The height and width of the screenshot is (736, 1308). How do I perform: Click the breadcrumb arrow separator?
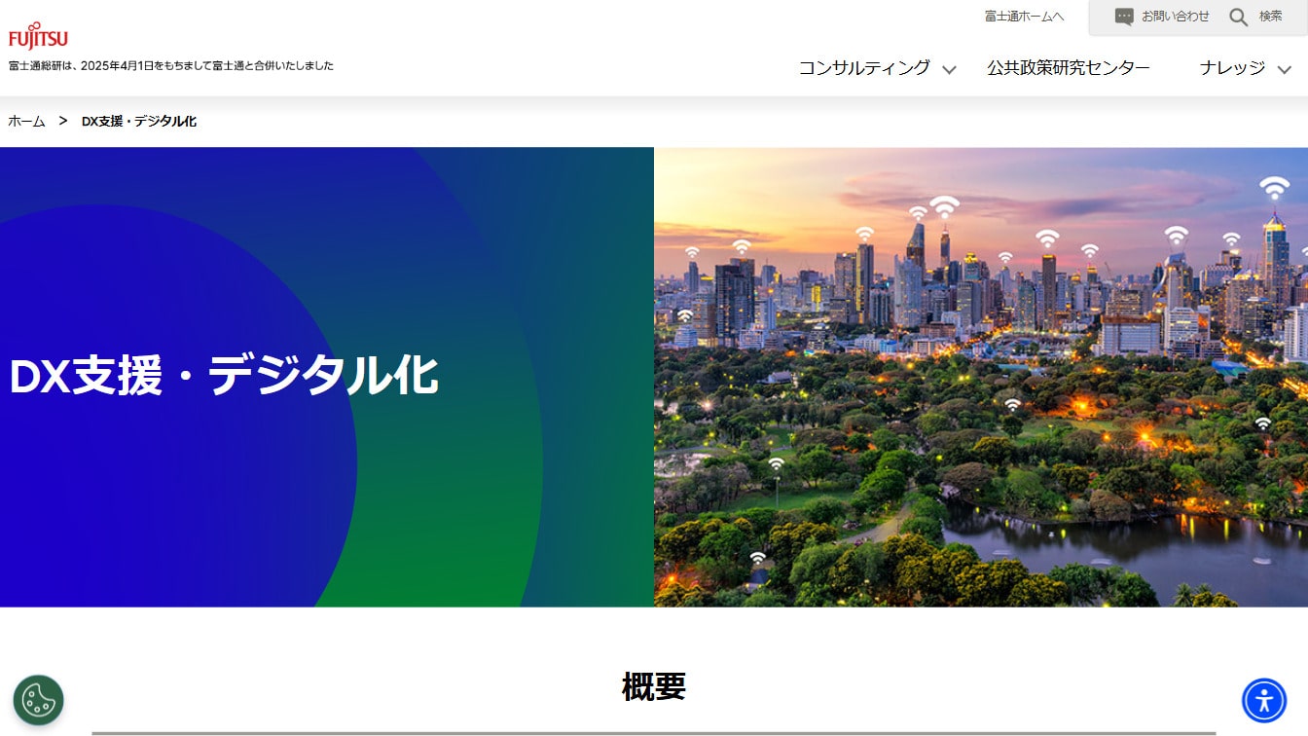63,121
